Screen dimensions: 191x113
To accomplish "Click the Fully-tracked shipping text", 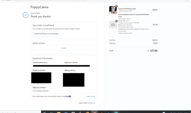I will [40, 91].
